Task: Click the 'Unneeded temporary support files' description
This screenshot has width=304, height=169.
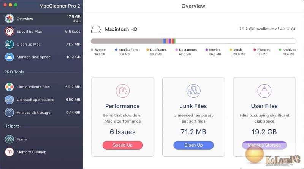Action: point(193,118)
